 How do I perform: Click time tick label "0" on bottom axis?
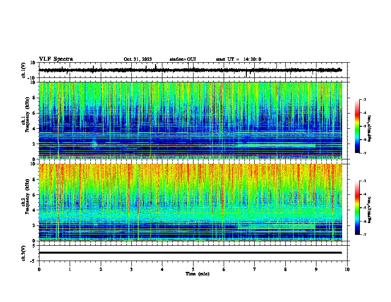coord(39,269)
